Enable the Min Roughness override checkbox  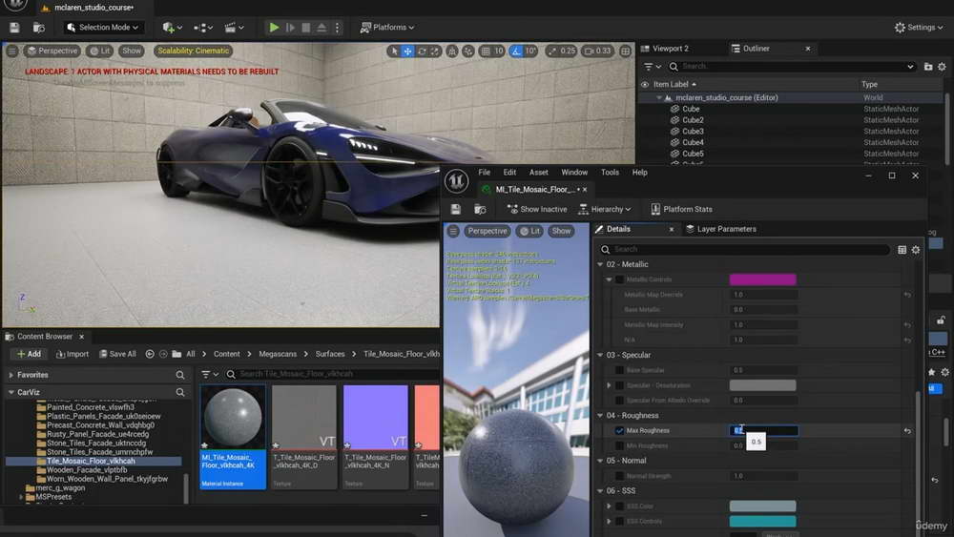(619, 445)
